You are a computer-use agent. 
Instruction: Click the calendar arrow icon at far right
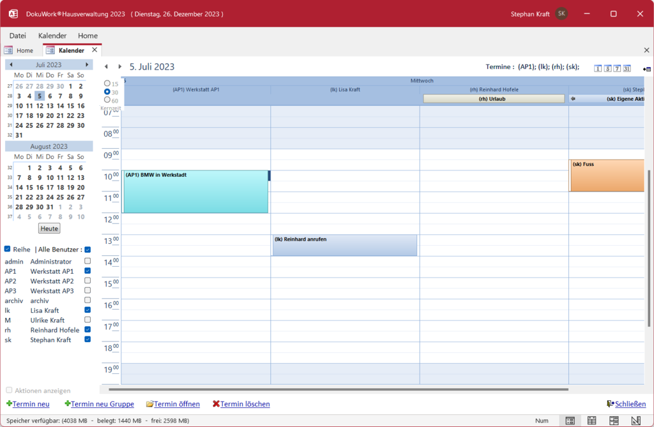click(646, 68)
